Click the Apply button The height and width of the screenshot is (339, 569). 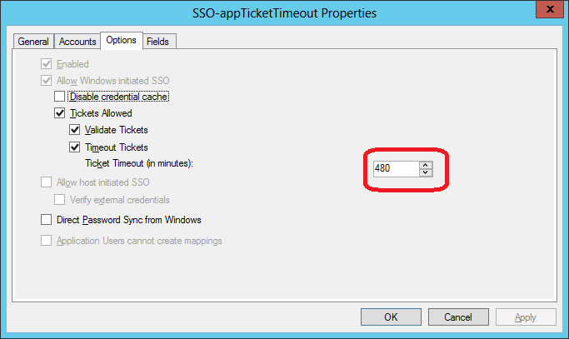526,317
